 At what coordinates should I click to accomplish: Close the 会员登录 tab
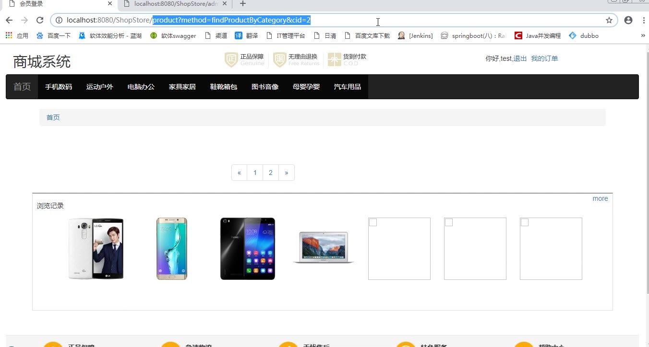[x=110, y=4]
